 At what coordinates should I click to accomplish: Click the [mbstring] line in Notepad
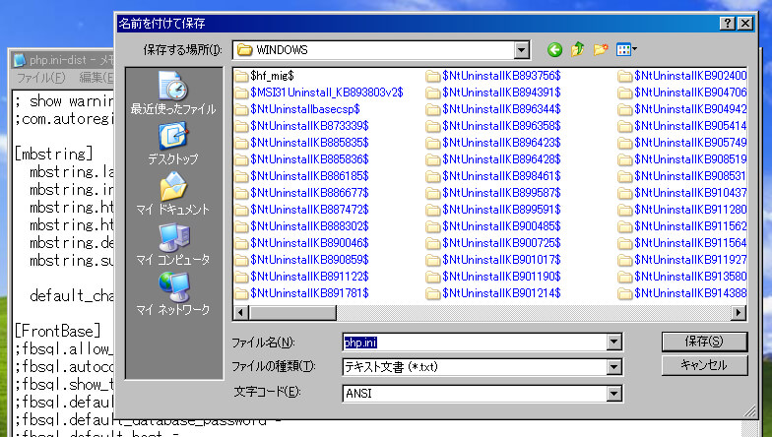click(x=53, y=154)
